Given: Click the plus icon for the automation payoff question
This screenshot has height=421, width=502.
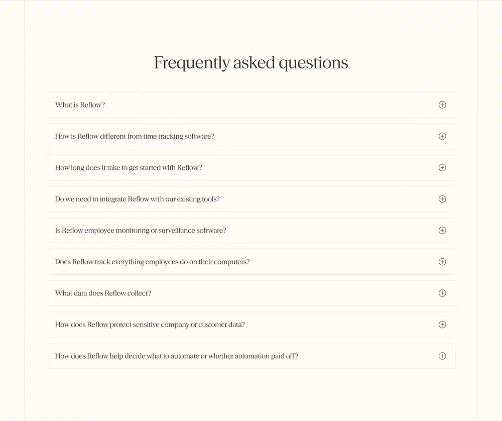Looking at the screenshot, I should [442, 356].
